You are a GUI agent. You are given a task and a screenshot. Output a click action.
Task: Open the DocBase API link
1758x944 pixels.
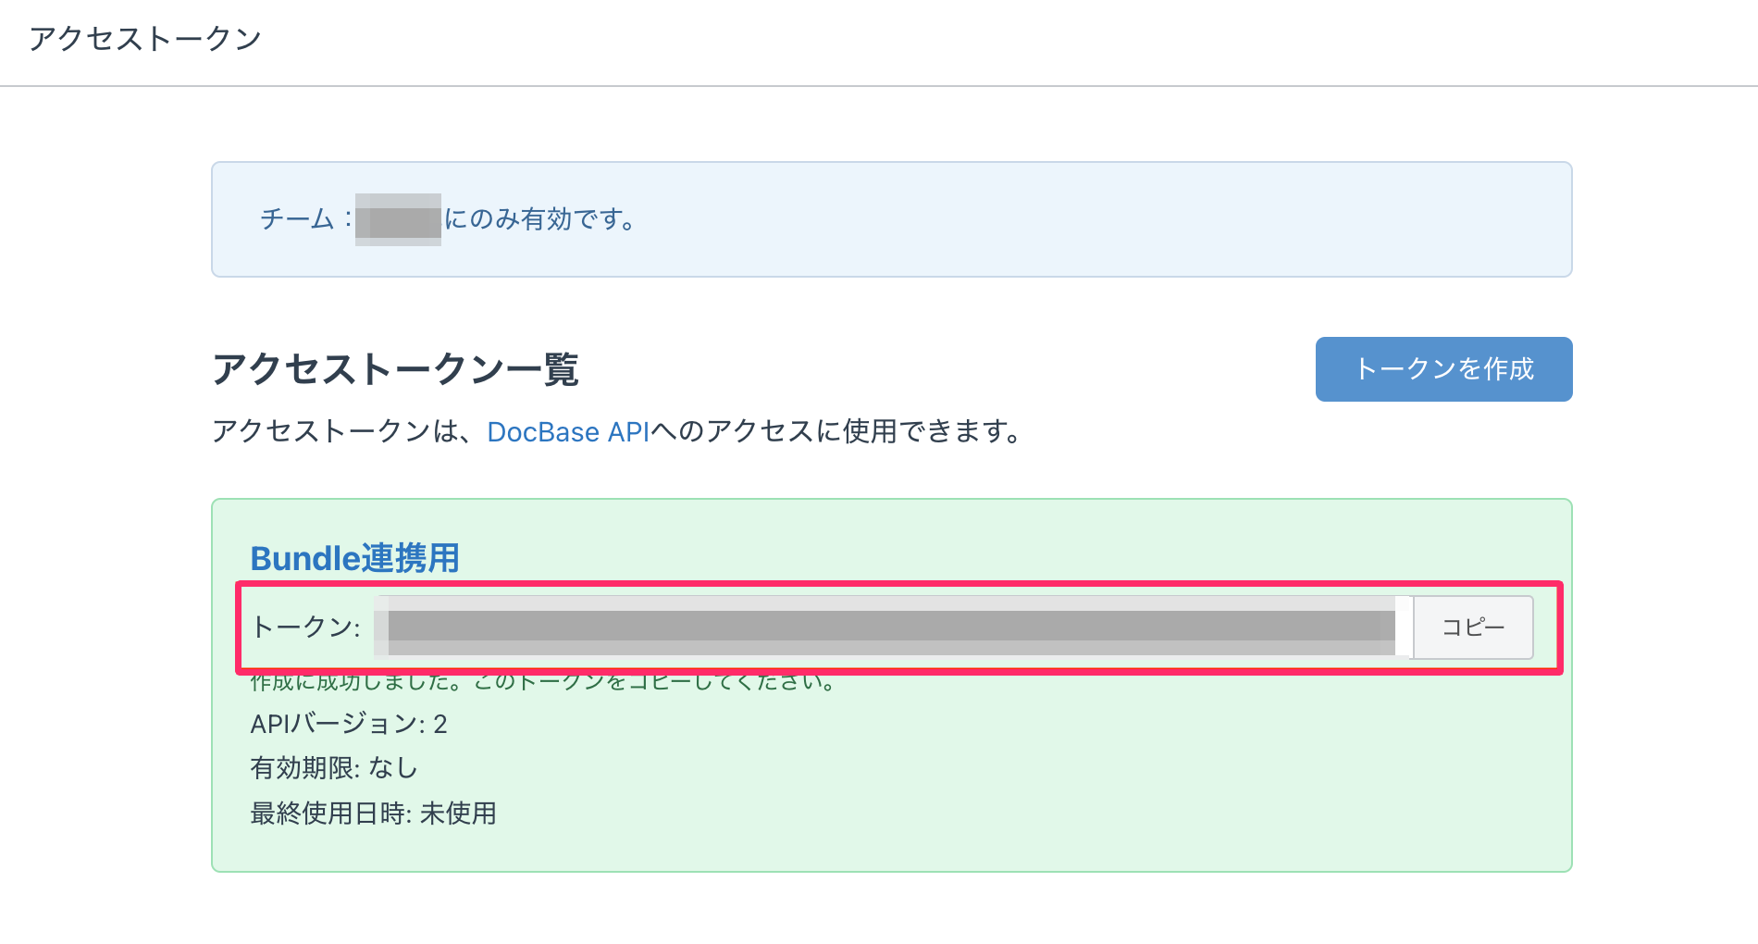tap(568, 432)
